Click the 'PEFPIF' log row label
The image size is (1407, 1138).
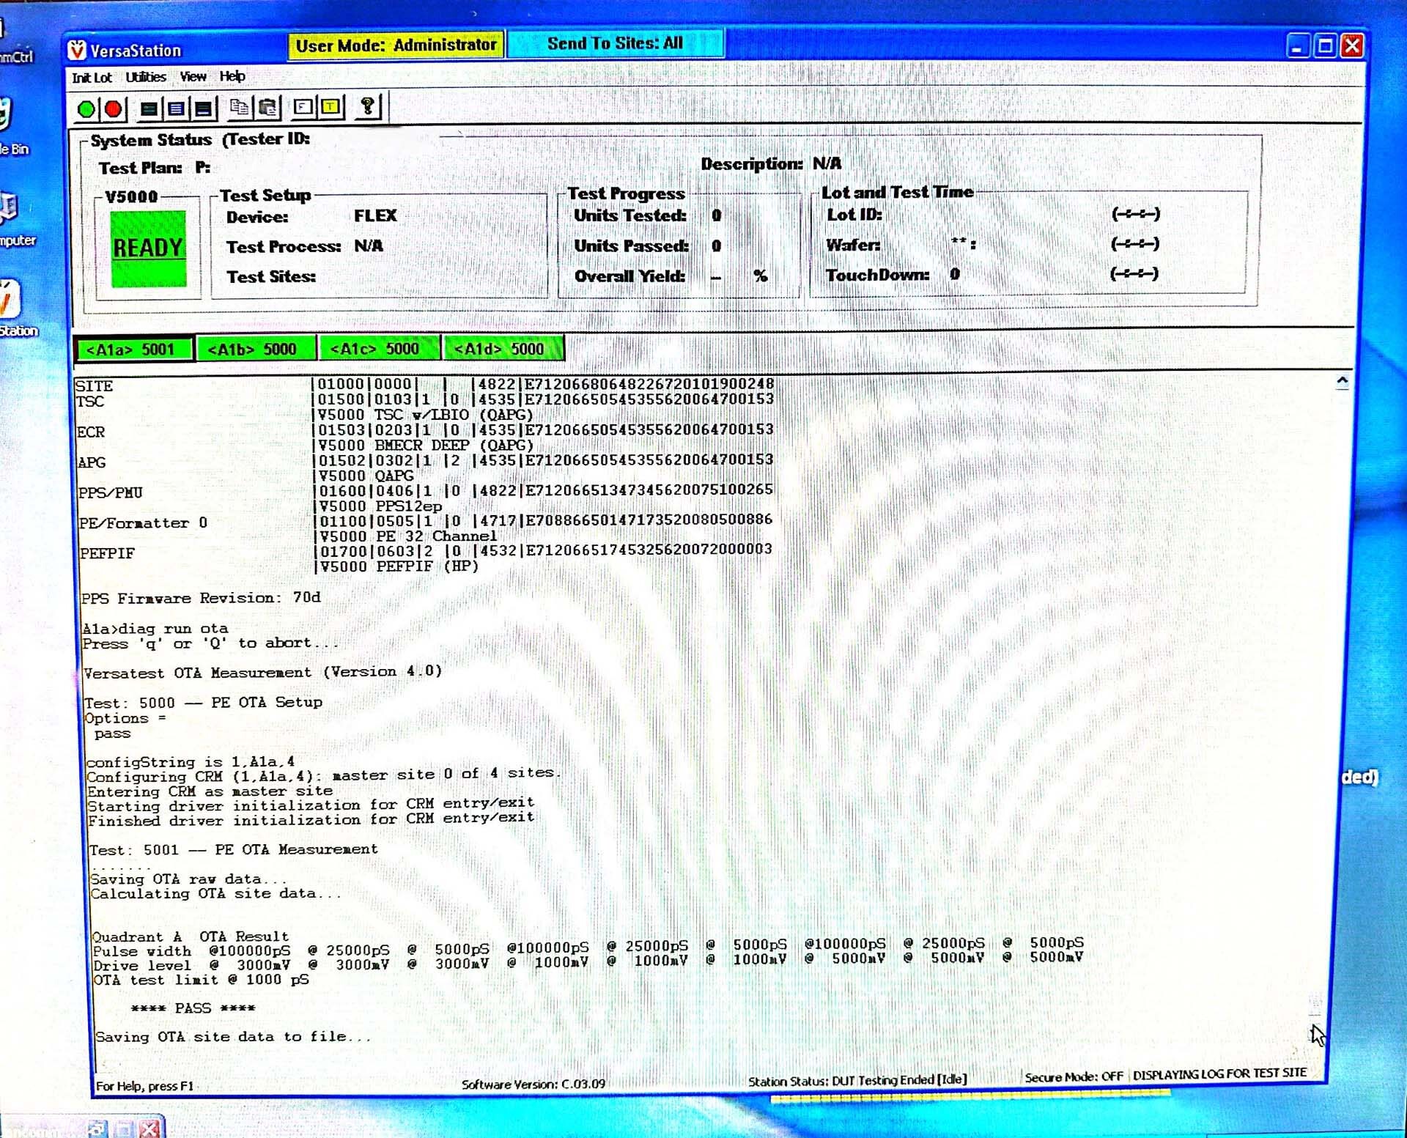[x=107, y=553]
